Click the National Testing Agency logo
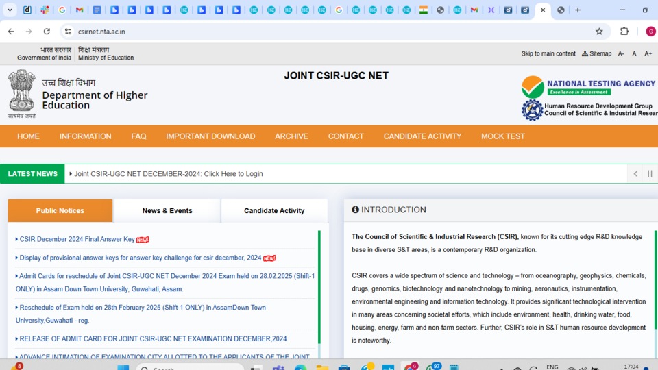658x370 pixels. 588,86
